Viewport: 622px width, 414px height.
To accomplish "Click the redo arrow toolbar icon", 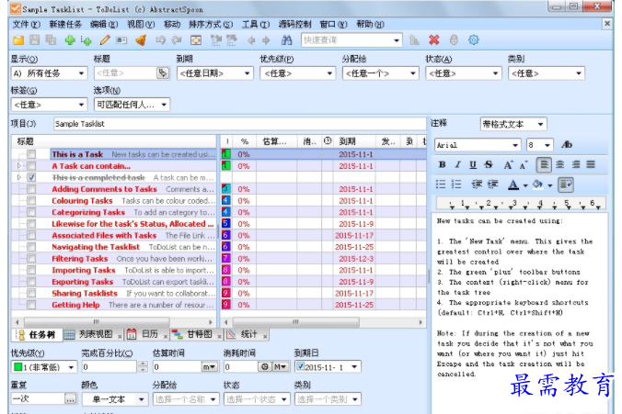I will click(x=177, y=40).
